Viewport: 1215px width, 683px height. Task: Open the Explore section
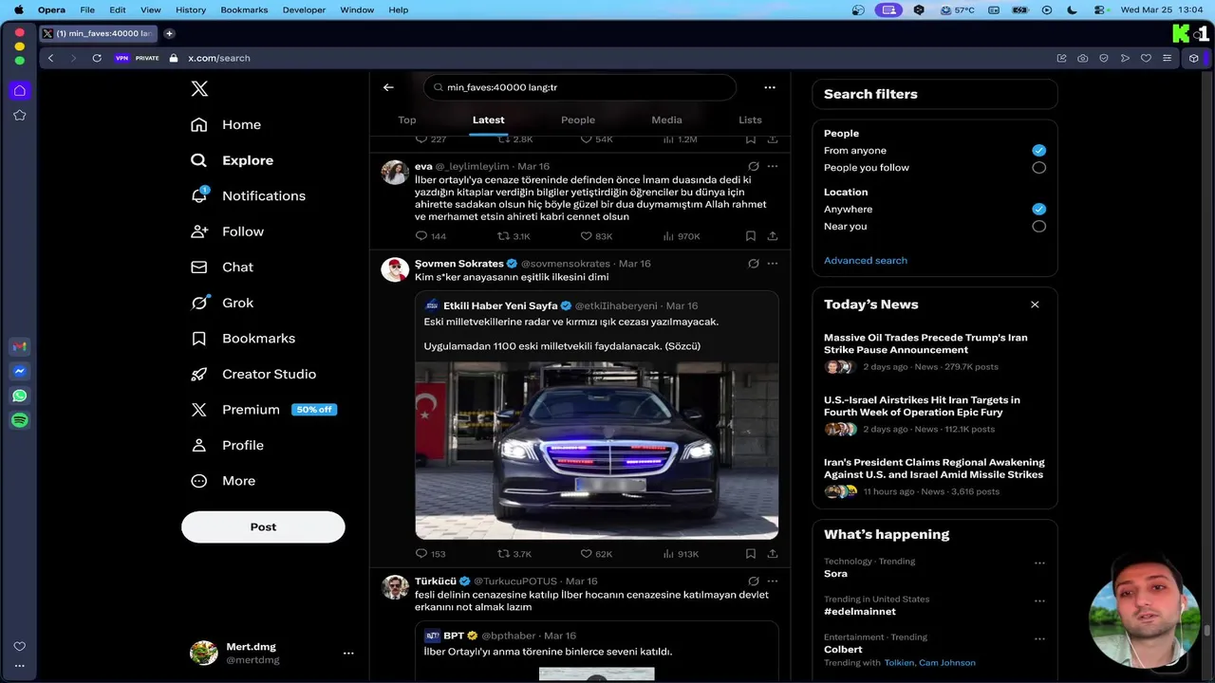click(x=232, y=160)
